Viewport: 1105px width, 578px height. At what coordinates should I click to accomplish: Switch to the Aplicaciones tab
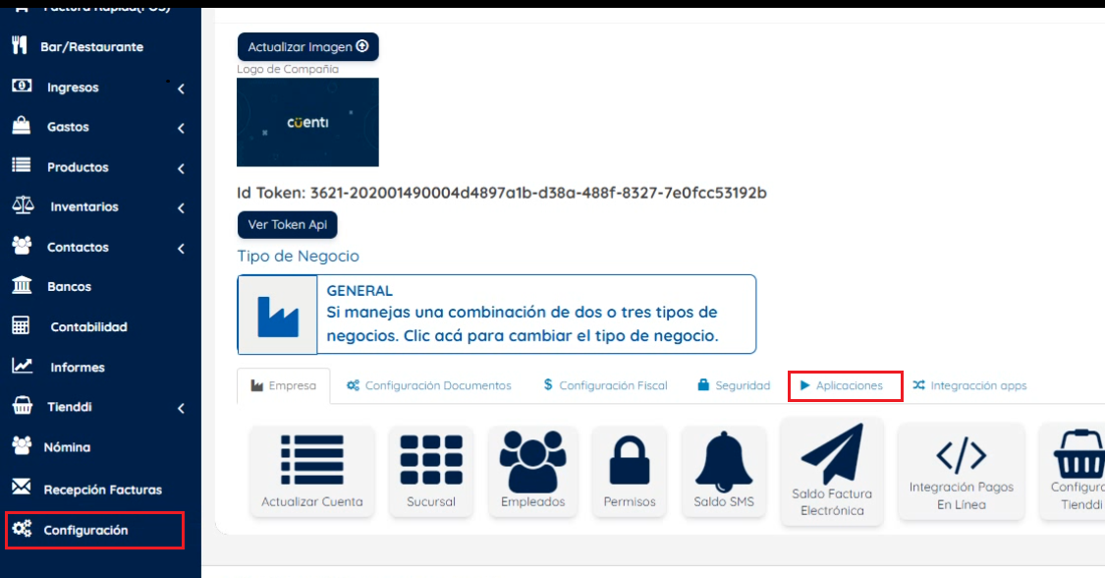(845, 386)
